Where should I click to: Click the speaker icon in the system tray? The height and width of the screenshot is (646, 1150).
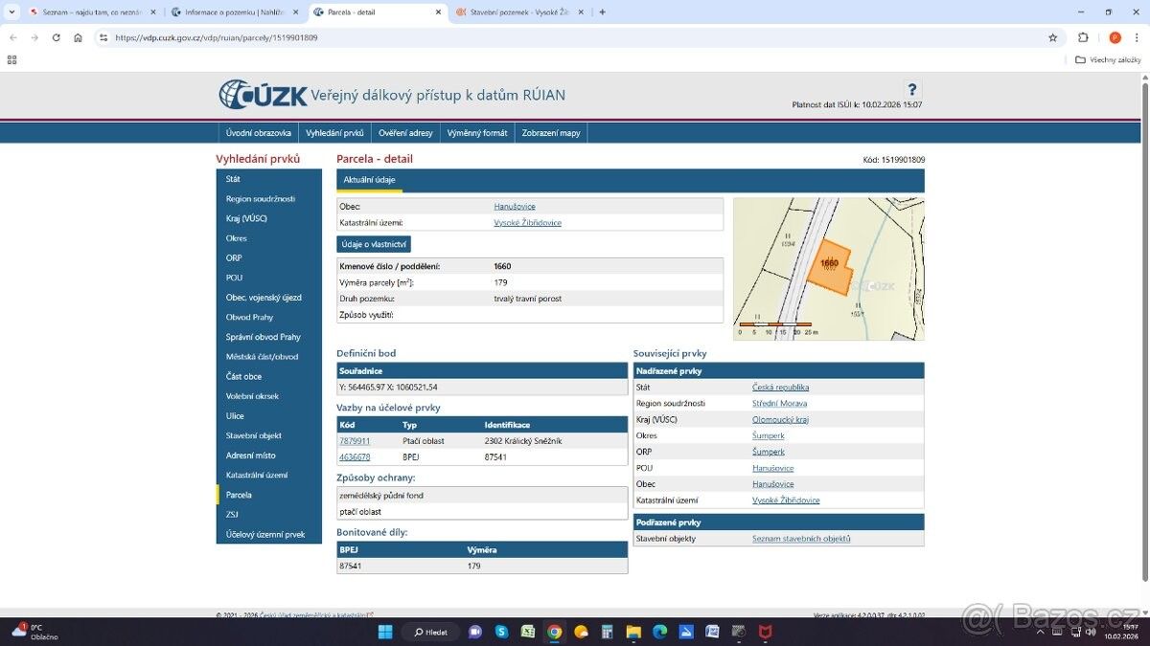tap(1091, 632)
